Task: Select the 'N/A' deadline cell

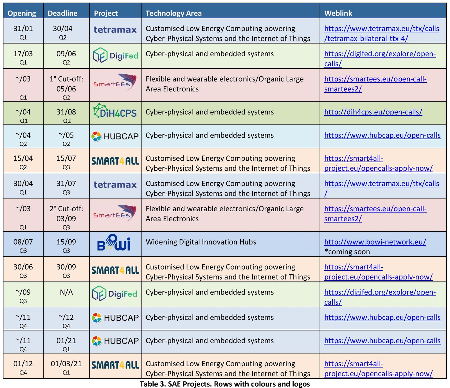Action: point(66,294)
